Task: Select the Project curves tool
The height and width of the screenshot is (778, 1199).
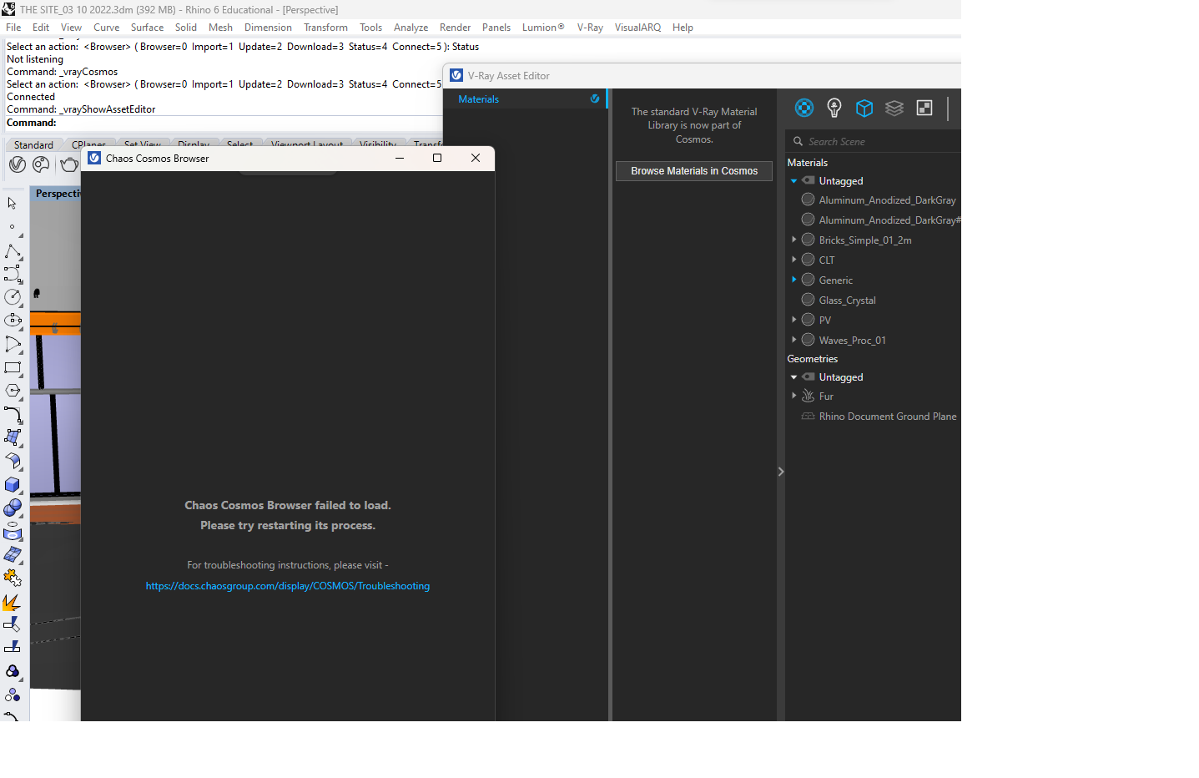Action: 13,532
